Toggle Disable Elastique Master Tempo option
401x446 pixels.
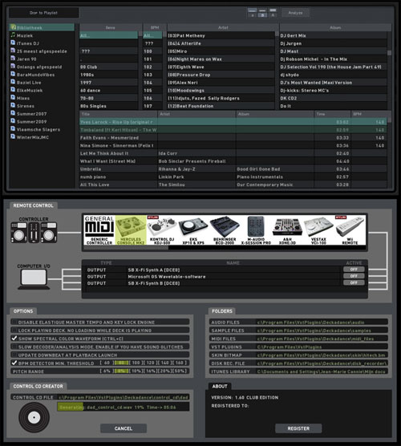[x=14, y=322]
